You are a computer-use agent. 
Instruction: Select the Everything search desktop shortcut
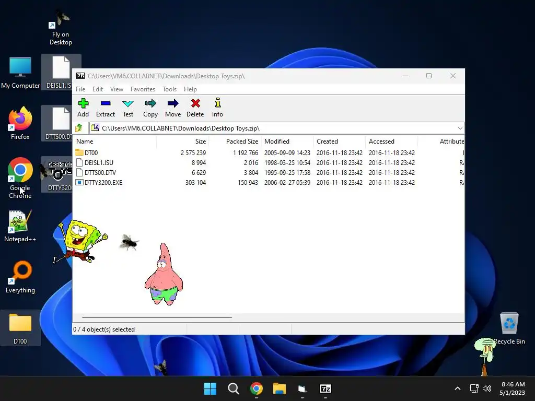[20, 277]
